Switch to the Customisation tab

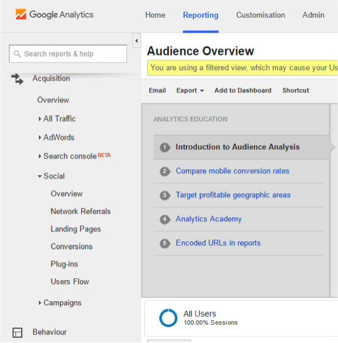pos(260,15)
